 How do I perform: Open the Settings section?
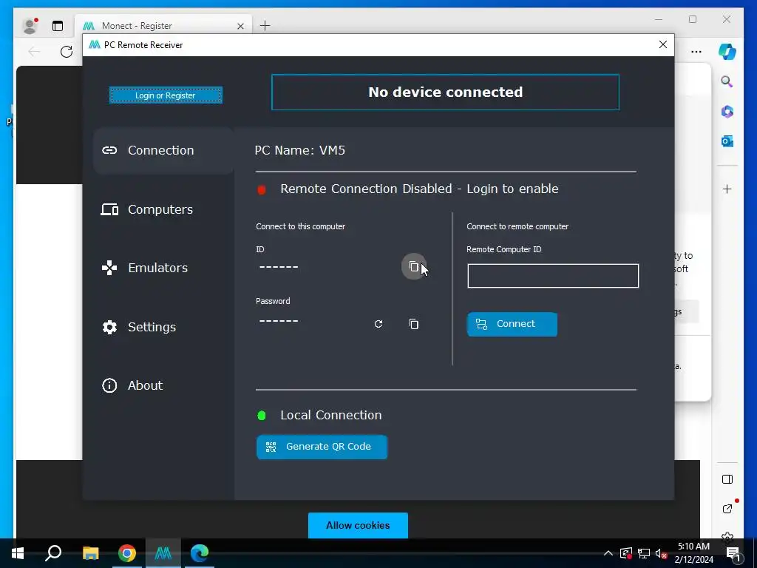pyautogui.click(x=139, y=327)
